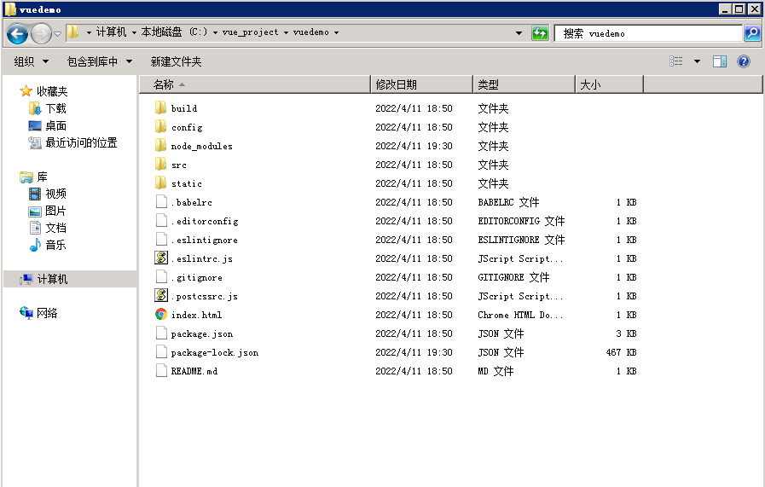
Task: Click the Chrome icon of index.html
Action: [161, 314]
